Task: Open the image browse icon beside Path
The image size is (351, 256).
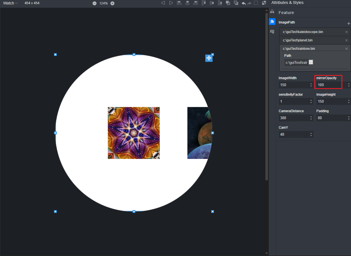Action: [311, 62]
